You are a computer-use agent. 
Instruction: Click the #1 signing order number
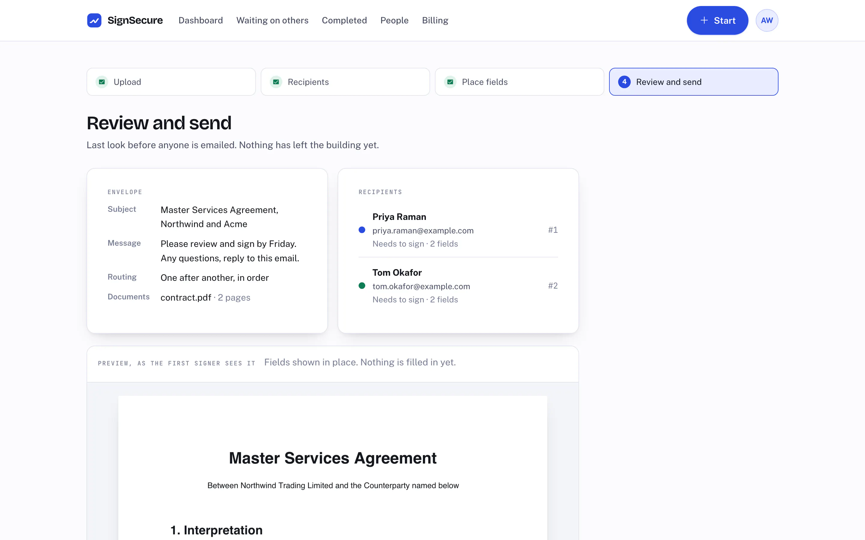pyautogui.click(x=553, y=229)
